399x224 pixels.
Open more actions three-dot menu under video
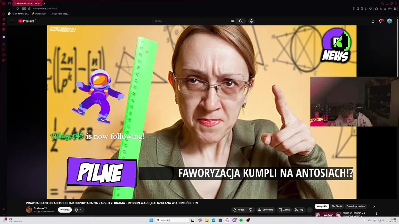point(310,210)
